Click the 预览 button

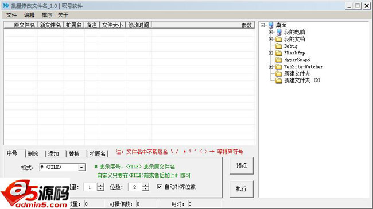point(241,165)
